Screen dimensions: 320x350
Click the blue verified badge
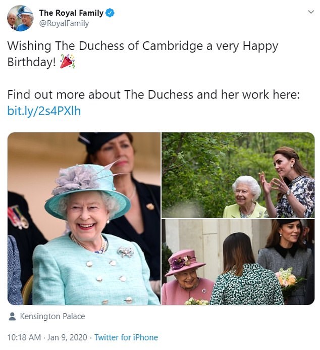point(110,13)
